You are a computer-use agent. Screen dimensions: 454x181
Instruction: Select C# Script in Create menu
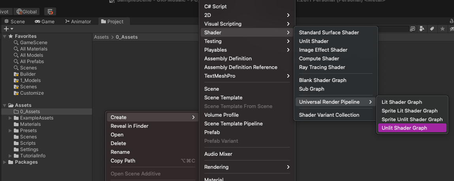click(247, 6)
